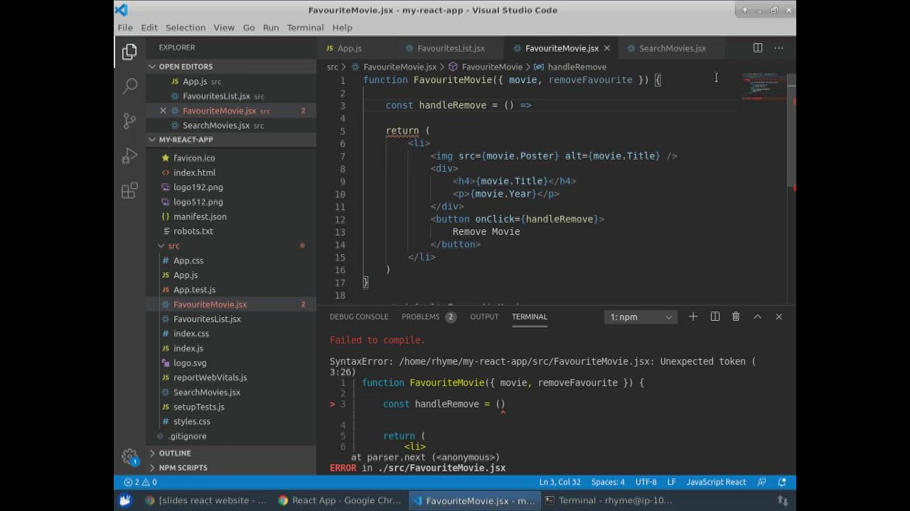Screen dimensions: 910x511
Task: Open the Manage settings gear
Action: (129, 456)
